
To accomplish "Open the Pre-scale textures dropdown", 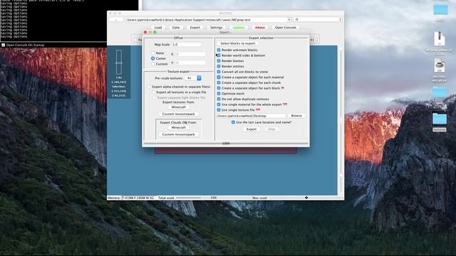I will click(x=193, y=78).
